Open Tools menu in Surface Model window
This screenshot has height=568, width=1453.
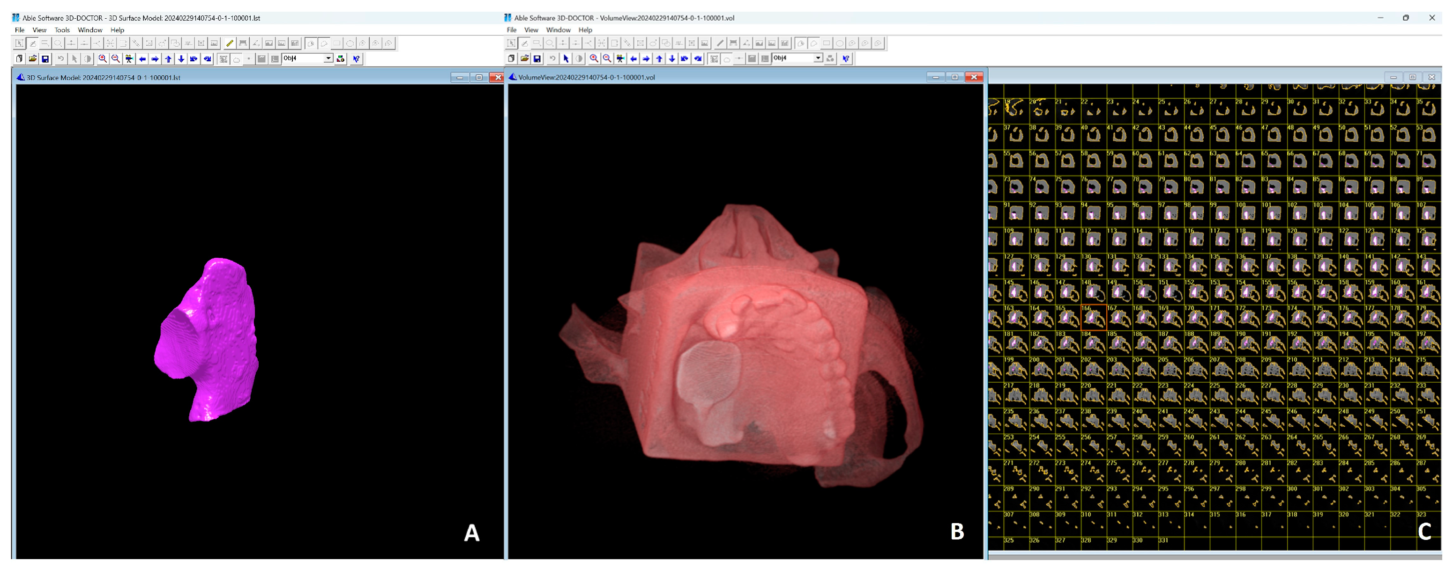[62, 30]
